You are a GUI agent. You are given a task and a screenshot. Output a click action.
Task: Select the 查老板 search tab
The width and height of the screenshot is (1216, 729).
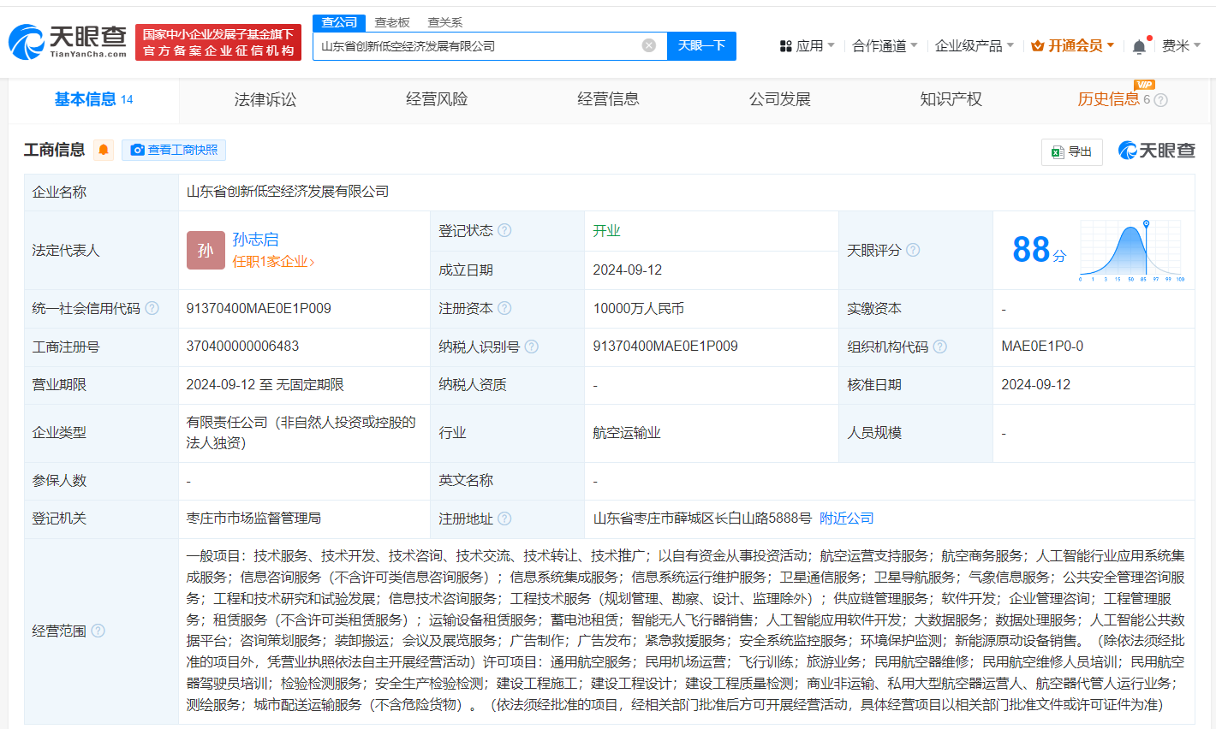pyautogui.click(x=392, y=22)
